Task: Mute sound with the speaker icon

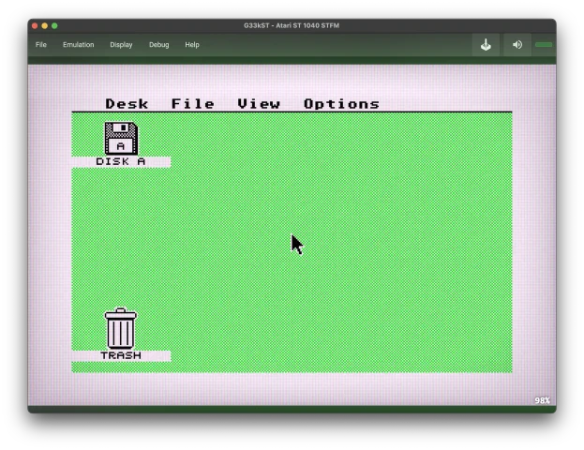Action: tap(517, 45)
